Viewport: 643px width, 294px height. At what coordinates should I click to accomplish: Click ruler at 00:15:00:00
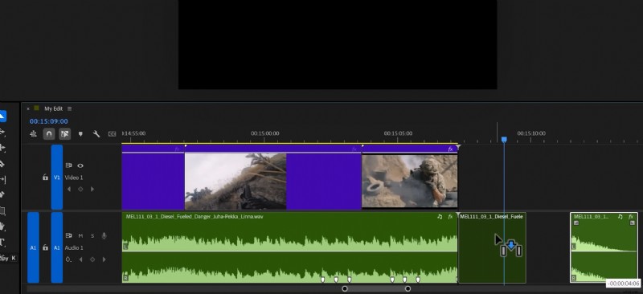click(265, 133)
